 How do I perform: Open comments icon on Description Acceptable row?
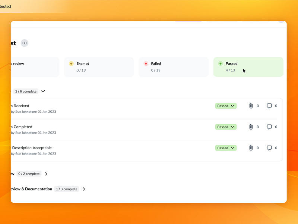tap(269, 148)
